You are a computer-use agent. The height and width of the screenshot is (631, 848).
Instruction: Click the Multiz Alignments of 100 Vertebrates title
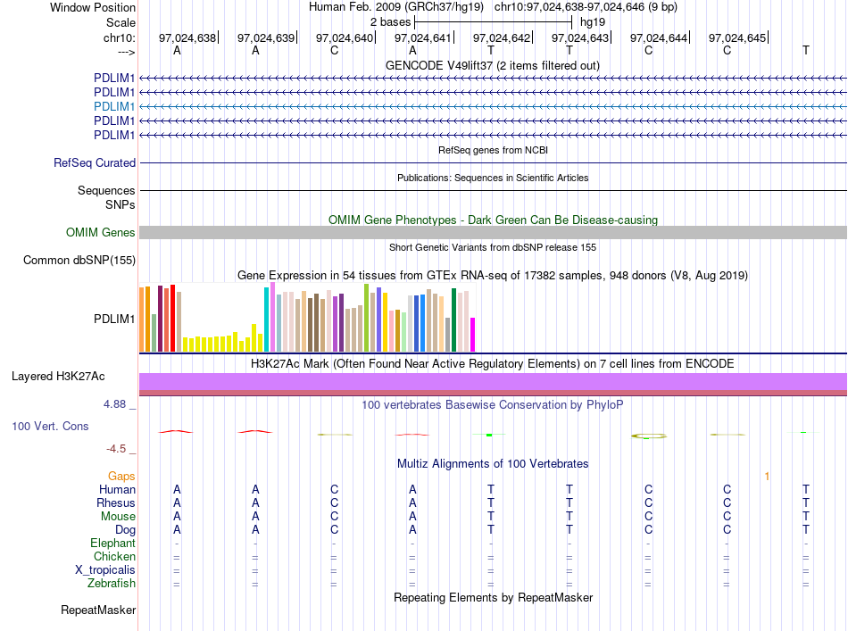coord(493,463)
